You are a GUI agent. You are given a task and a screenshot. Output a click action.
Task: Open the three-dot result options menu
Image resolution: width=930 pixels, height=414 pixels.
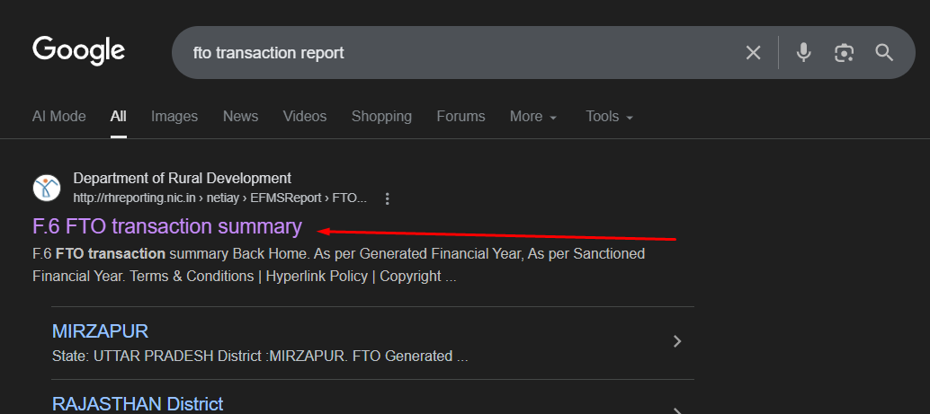[x=388, y=198]
